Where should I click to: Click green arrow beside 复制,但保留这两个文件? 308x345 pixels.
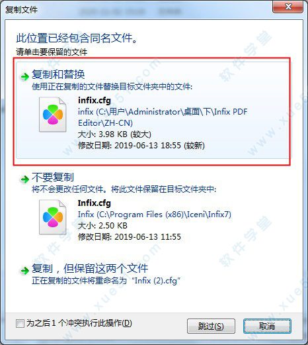click(x=24, y=270)
